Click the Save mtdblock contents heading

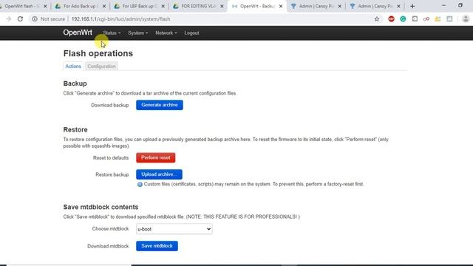tap(101, 207)
